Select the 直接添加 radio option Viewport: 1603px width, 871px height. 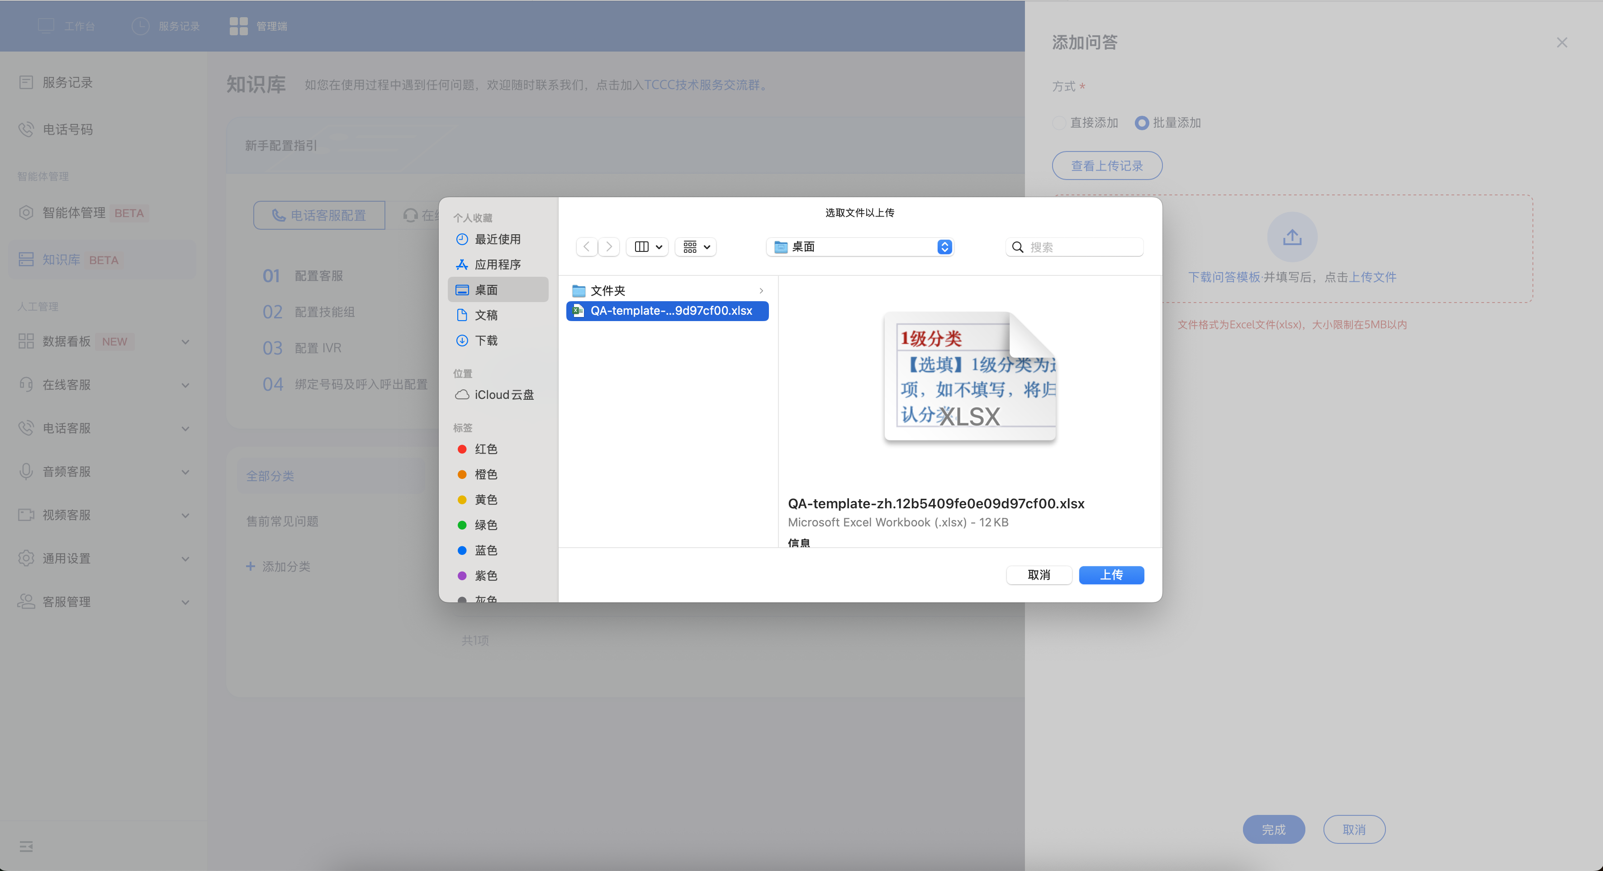click(x=1059, y=123)
